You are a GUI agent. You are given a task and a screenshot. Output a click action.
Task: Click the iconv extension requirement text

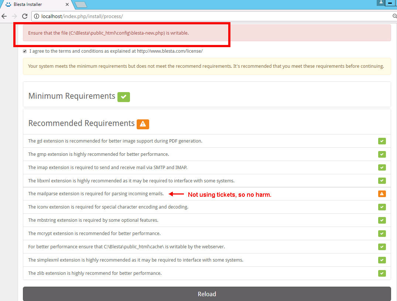(108, 207)
